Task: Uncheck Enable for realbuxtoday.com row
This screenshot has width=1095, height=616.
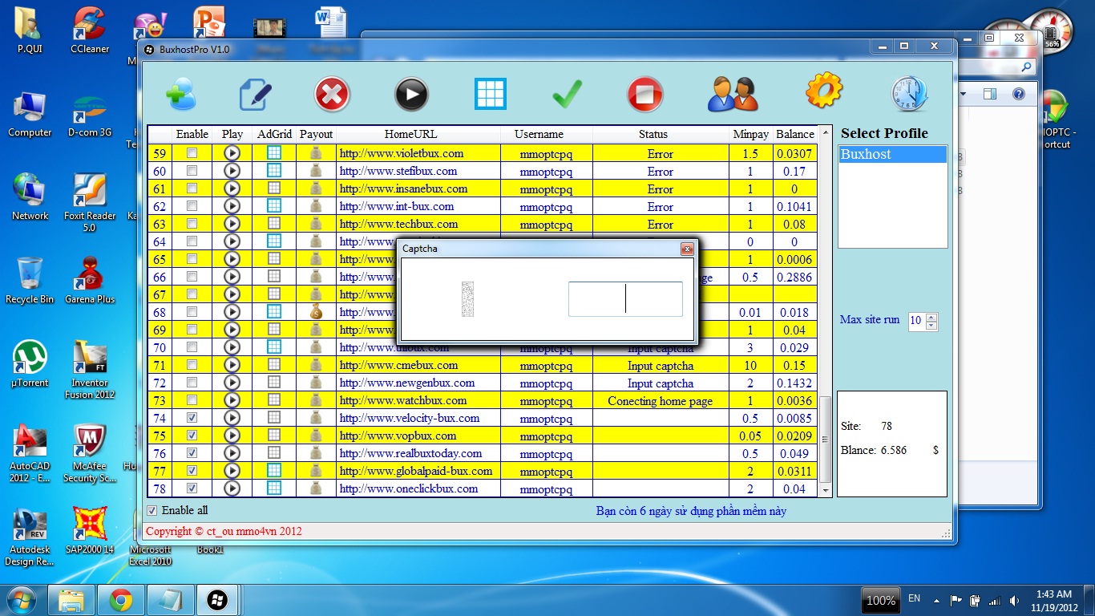Action: 192,453
